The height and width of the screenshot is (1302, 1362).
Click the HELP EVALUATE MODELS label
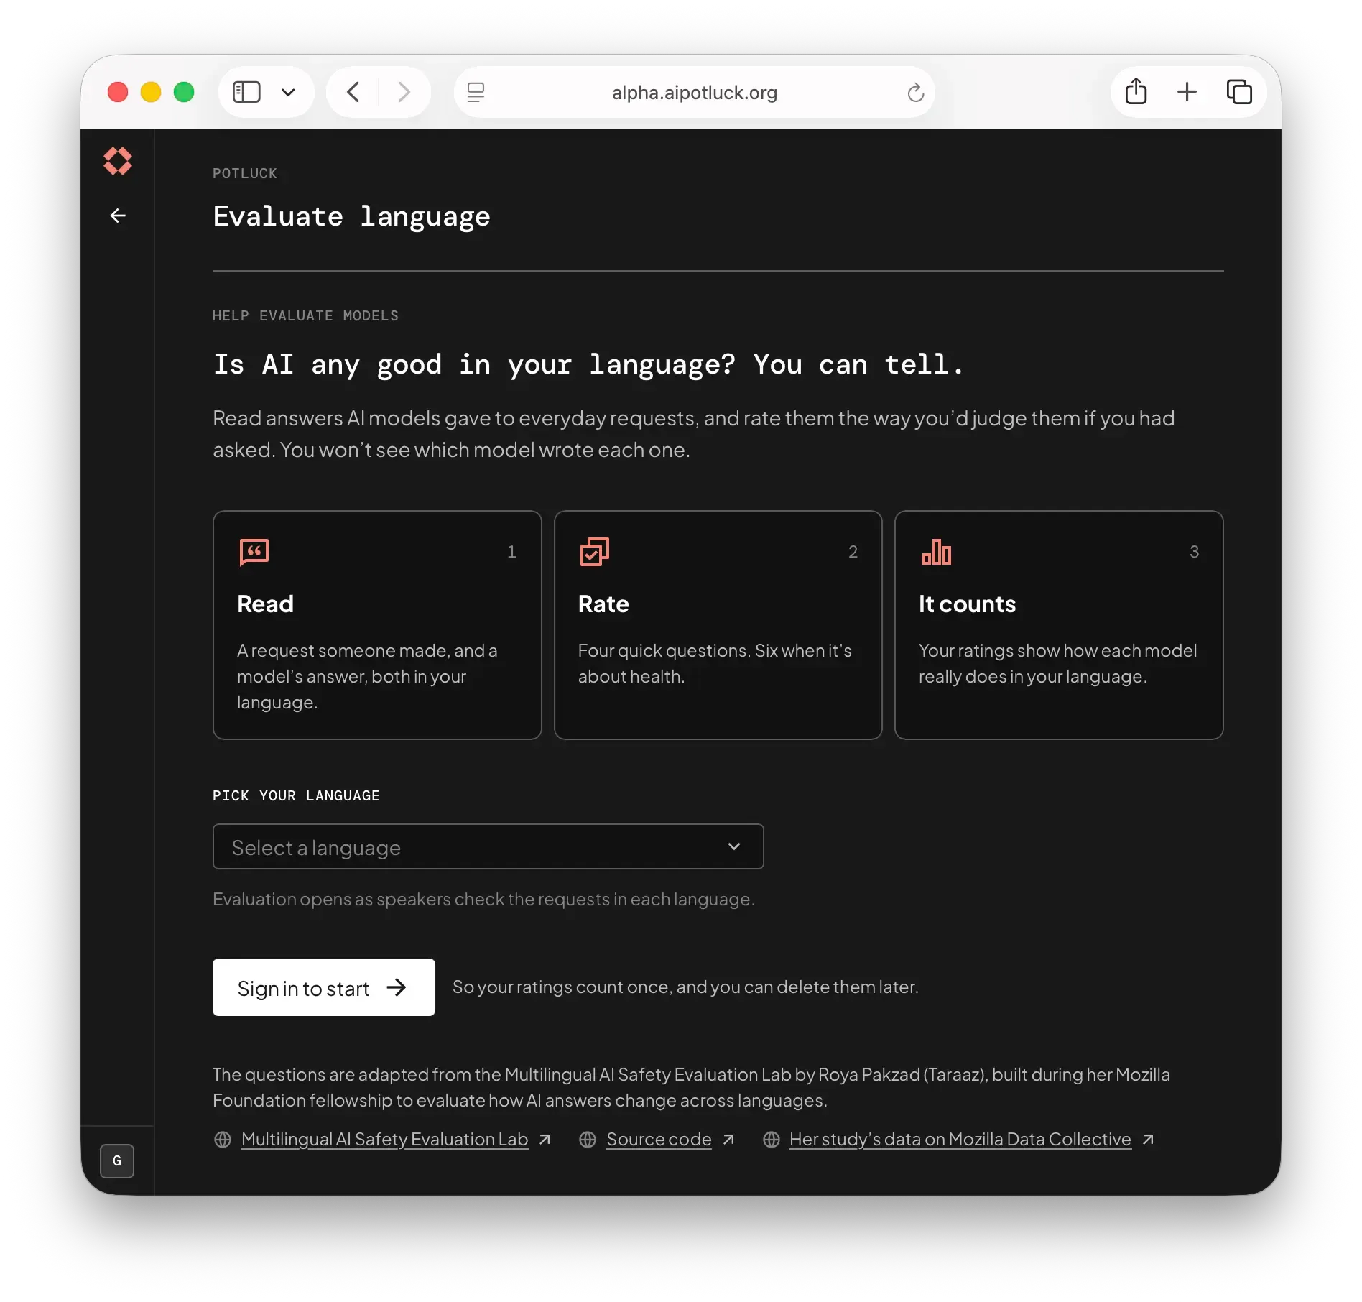tap(305, 315)
